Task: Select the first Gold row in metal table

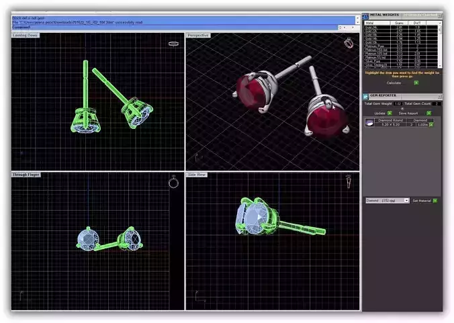Action: pyautogui.click(x=401, y=28)
